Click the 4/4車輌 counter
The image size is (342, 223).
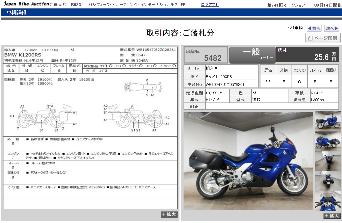(295, 28)
